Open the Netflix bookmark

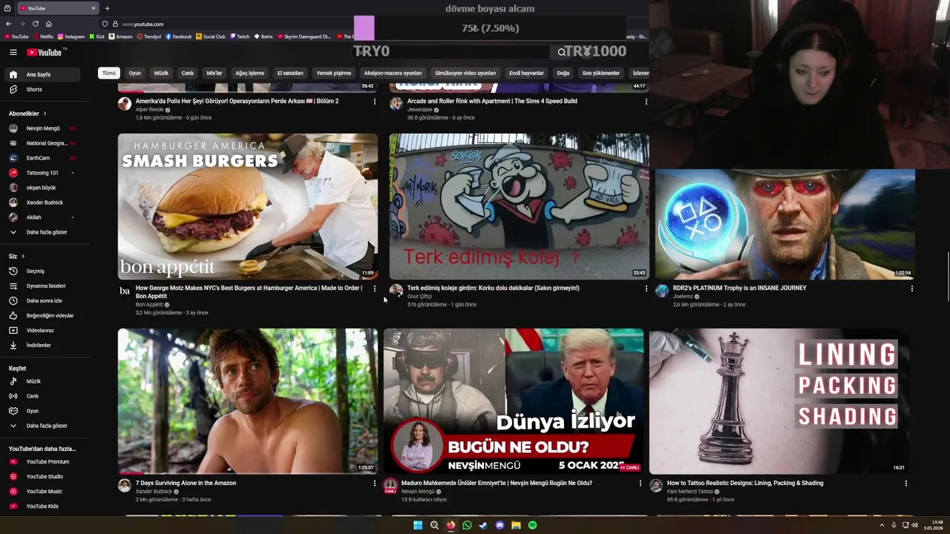tap(43, 36)
